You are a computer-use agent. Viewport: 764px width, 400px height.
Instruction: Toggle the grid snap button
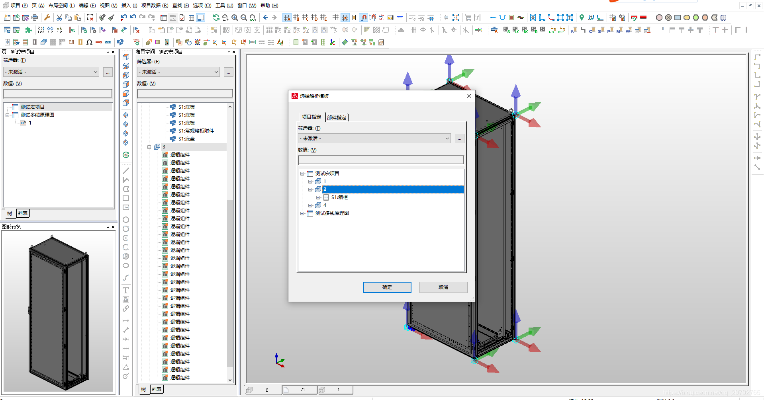point(345,18)
